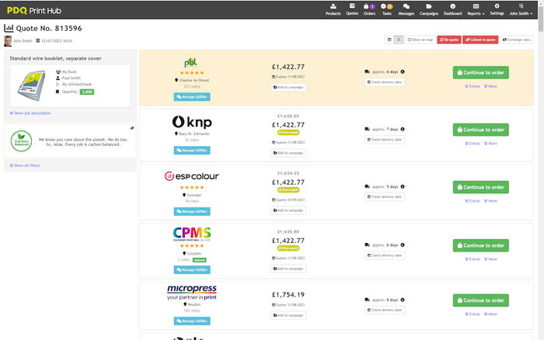Switch to grid view layout icon

coord(398,40)
